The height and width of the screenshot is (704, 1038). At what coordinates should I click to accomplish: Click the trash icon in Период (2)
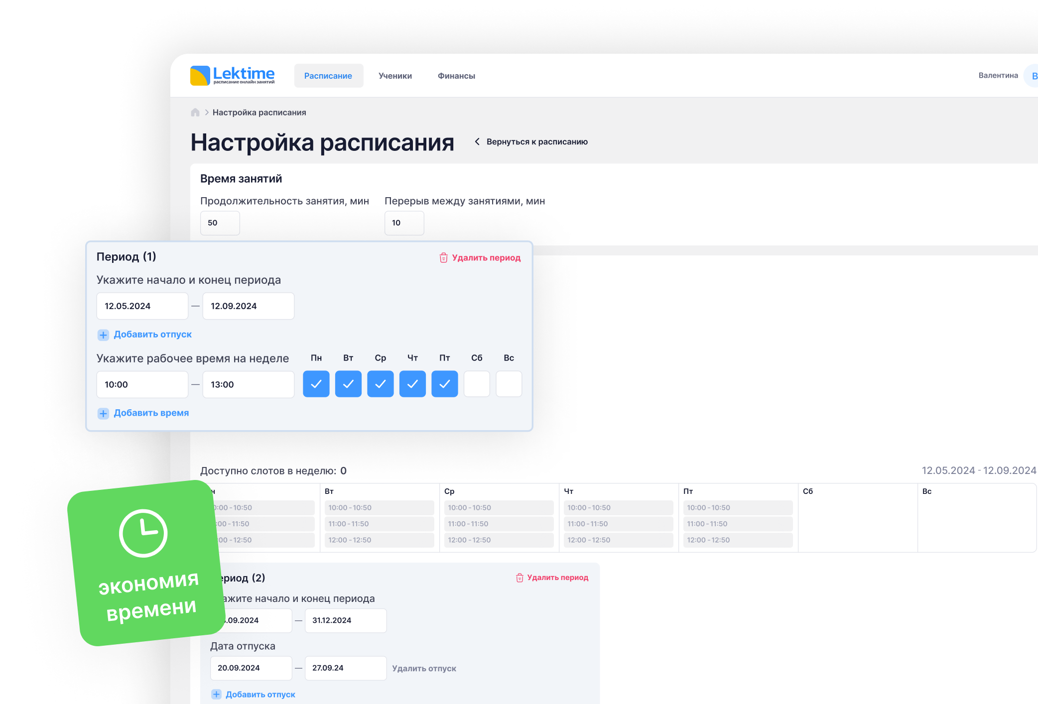519,578
